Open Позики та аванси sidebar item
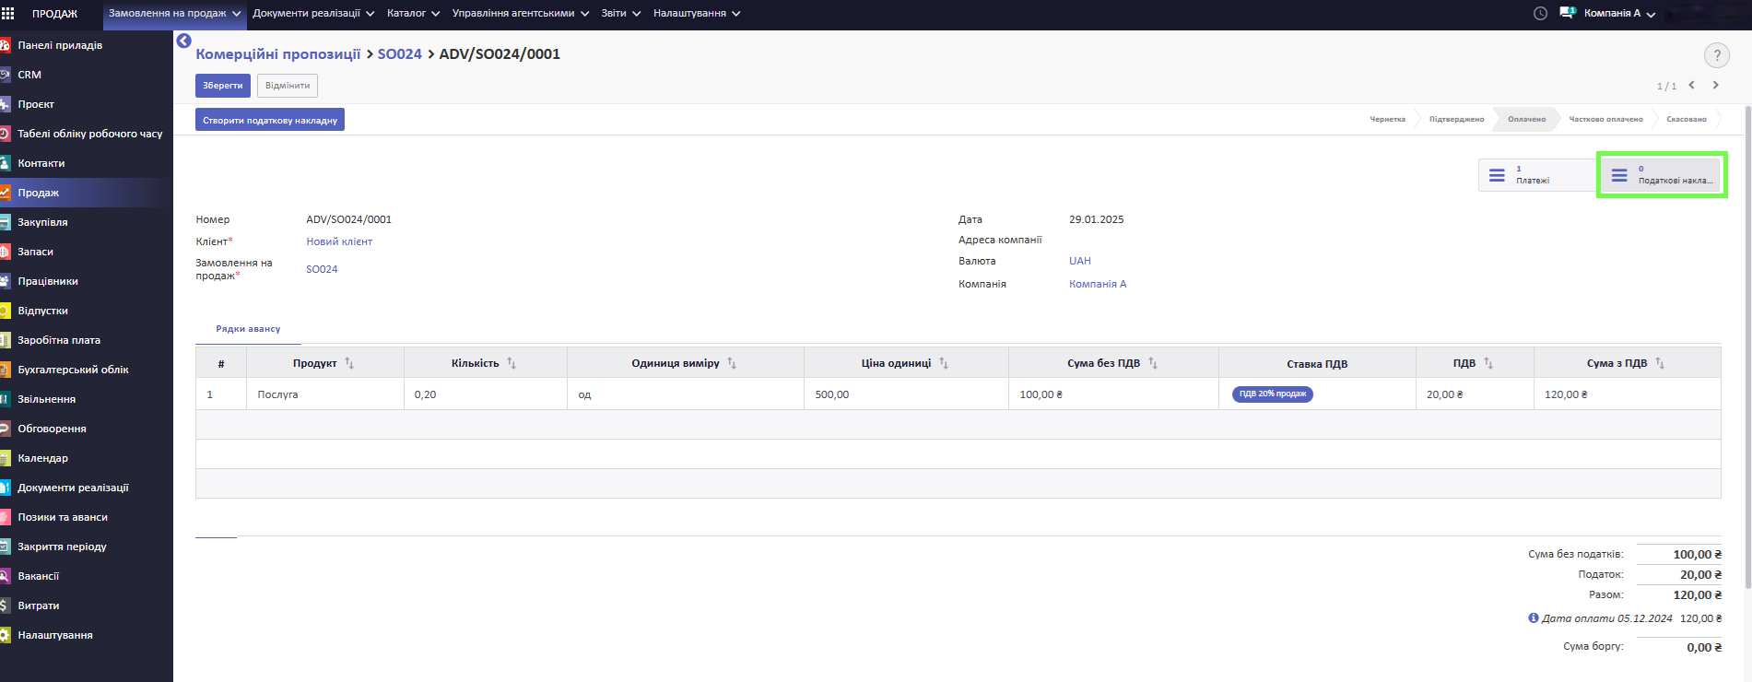Viewport: 1752px width, 682px height. 87,517
